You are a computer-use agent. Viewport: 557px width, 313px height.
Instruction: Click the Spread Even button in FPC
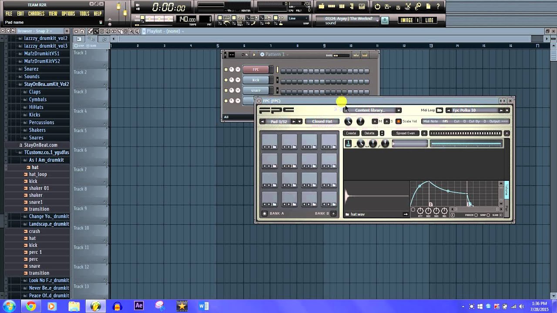point(406,133)
